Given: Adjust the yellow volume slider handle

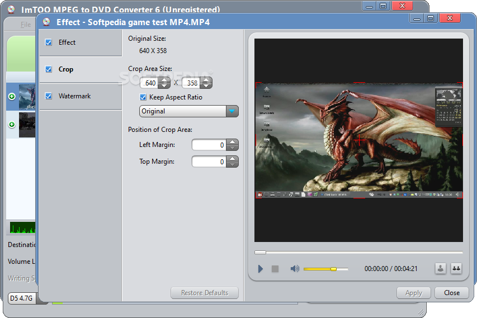Looking at the screenshot, I should (333, 269).
